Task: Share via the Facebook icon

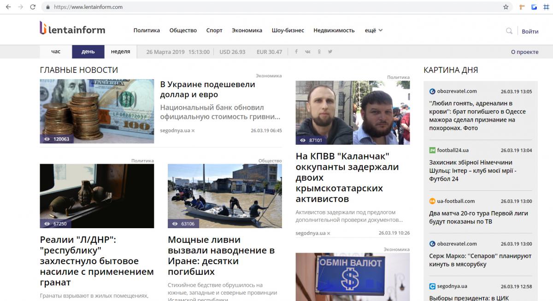Action: click(x=296, y=52)
